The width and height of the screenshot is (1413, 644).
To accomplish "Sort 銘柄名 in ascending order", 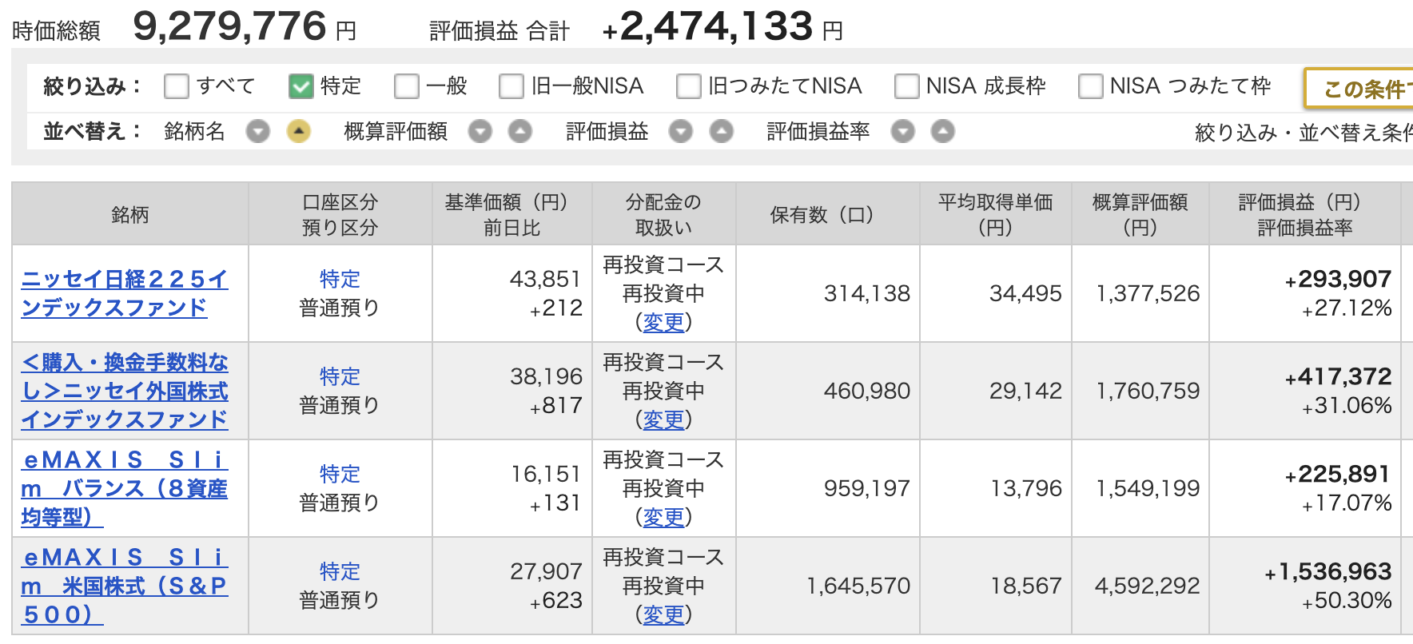I will click(299, 131).
